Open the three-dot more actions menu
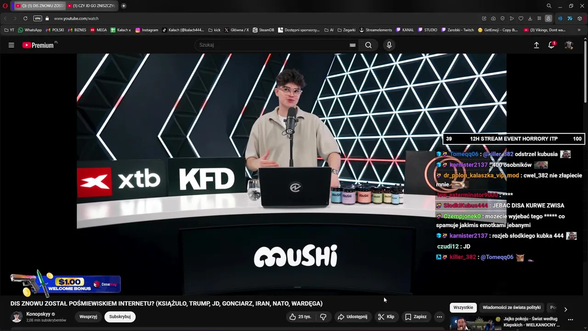 439,317
